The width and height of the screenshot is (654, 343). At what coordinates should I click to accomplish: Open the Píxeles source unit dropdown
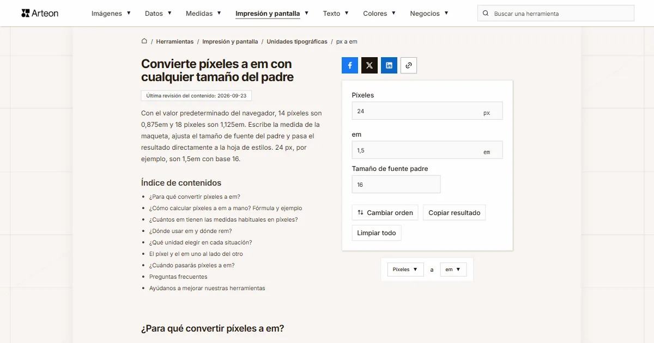(x=405, y=269)
